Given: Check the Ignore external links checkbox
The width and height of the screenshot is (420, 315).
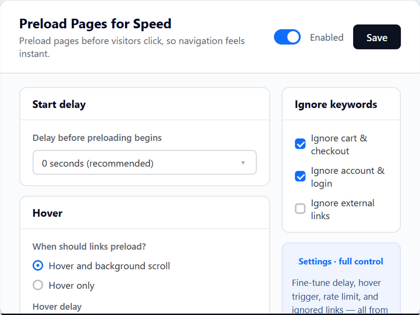Looking at the screenshot, I should point(300,209).
